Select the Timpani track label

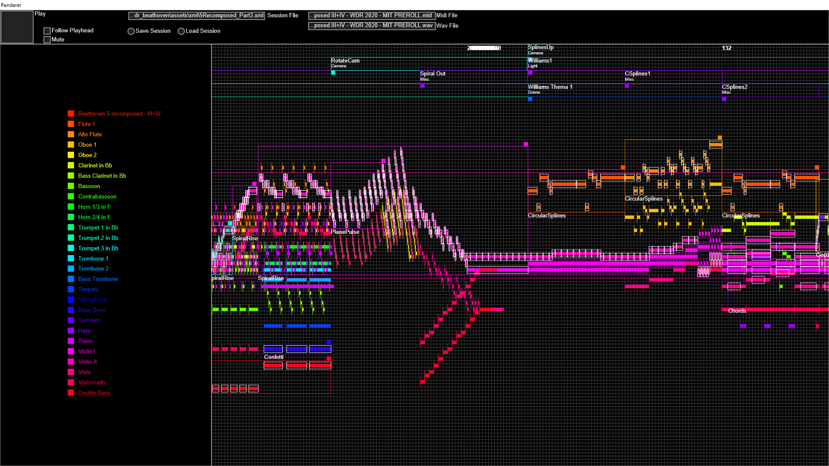pyautogui.click(x=88, y=289)
